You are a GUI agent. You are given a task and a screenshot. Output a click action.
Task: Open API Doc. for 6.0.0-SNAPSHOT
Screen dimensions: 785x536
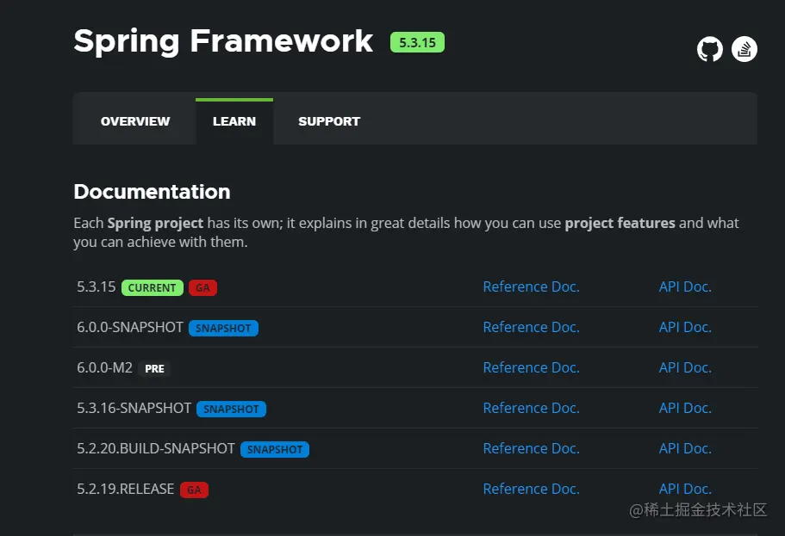[x=685, y=328]
